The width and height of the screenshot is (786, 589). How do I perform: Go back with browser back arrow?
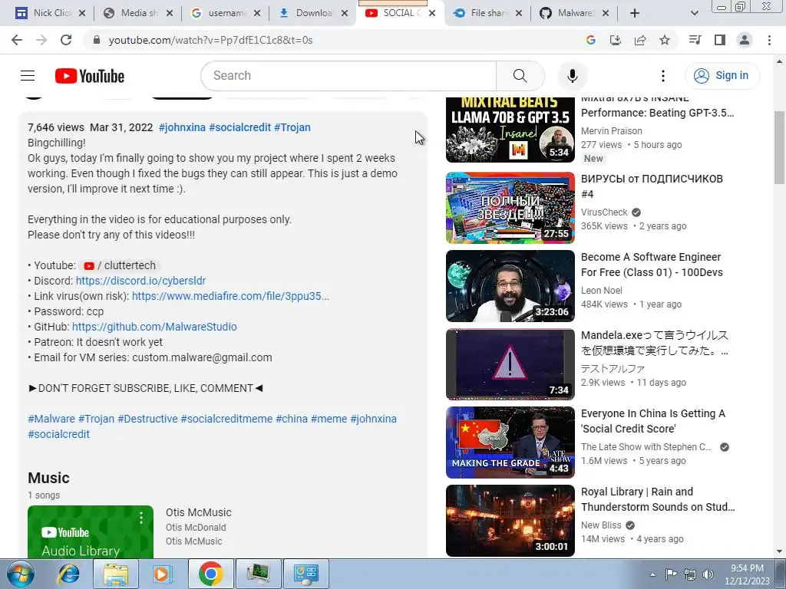point(17,40)
